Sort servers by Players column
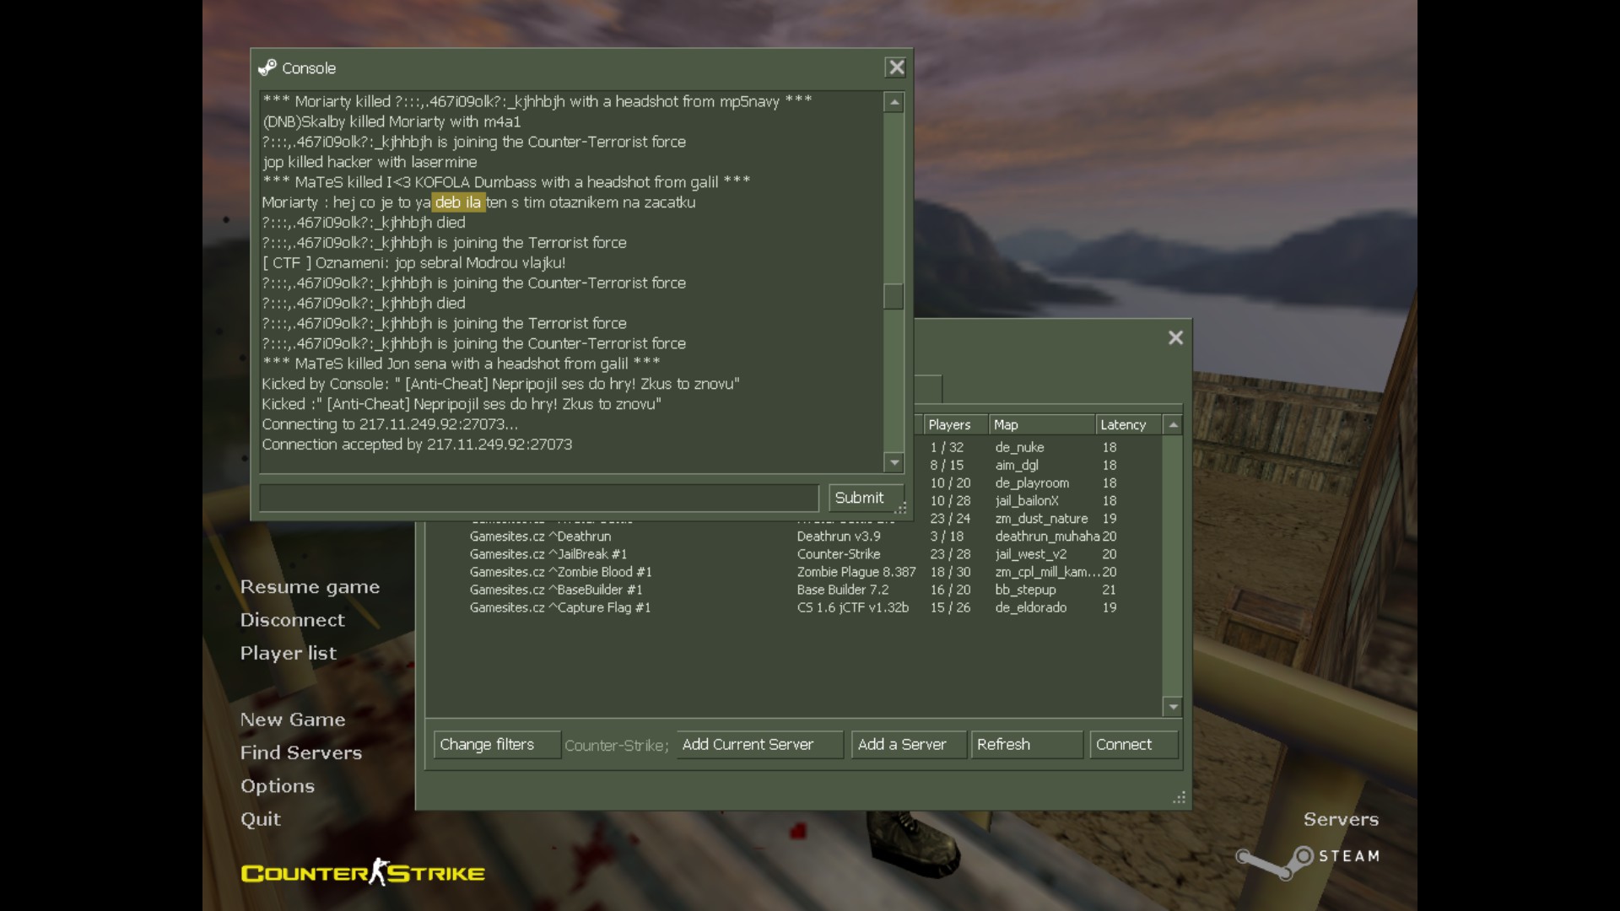The height and width of the screenshot is (911, 1620). click(x=955, y=424)
